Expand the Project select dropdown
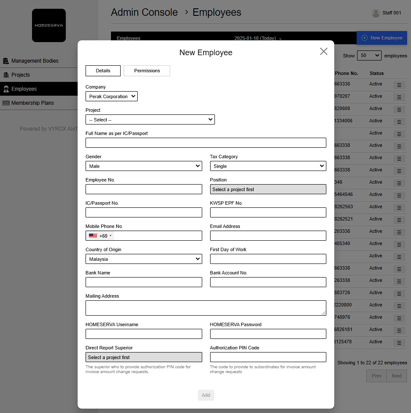 150,120
